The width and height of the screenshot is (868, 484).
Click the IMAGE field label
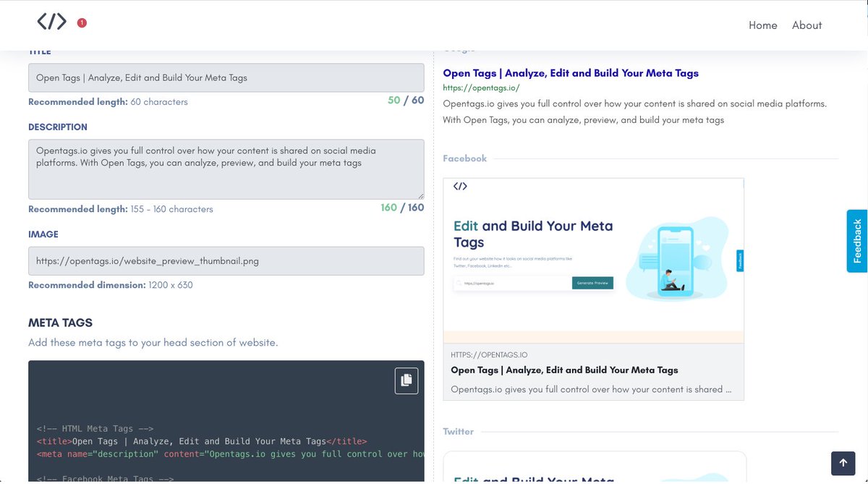pos(43,234)
